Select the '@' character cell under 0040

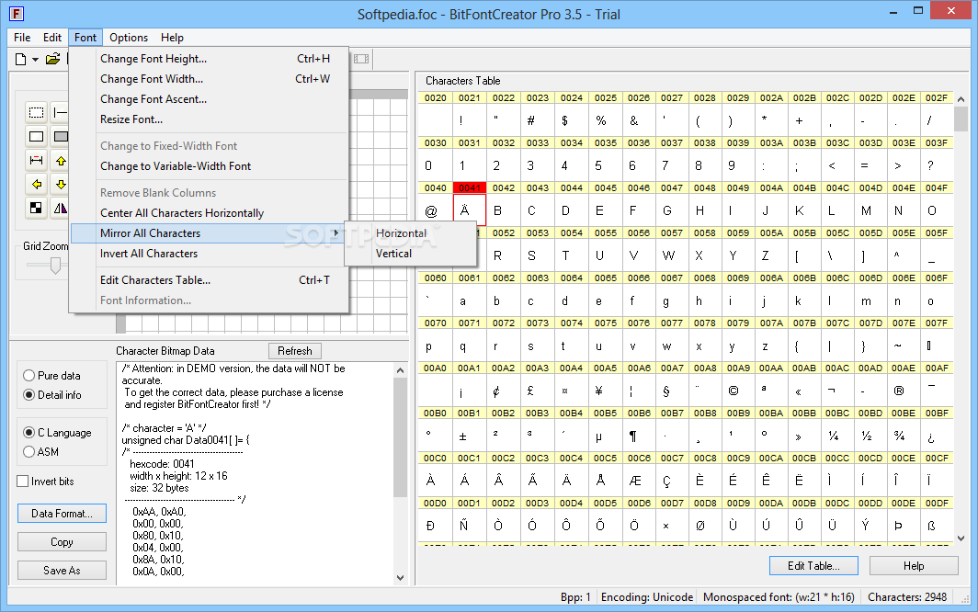point(436,210)
